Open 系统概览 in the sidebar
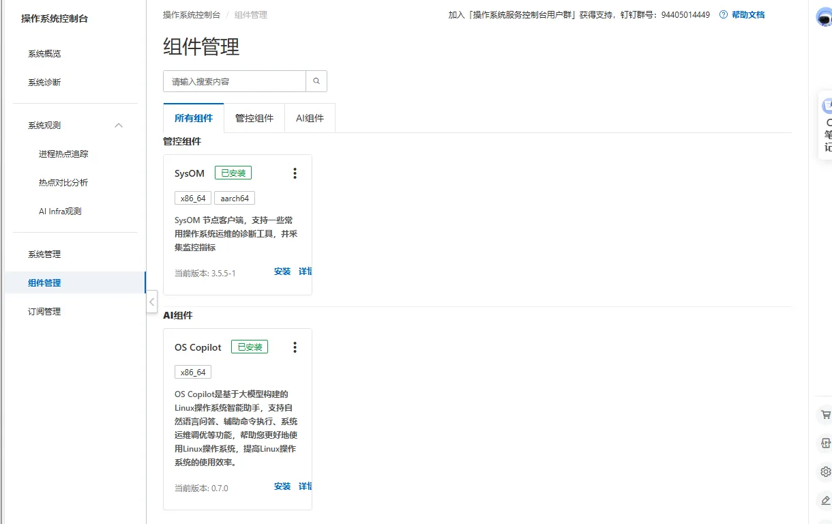Viewport: 832px width, 524px height. [x=44, y=54]
